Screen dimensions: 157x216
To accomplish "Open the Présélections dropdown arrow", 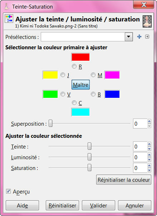I will (129, 37).
